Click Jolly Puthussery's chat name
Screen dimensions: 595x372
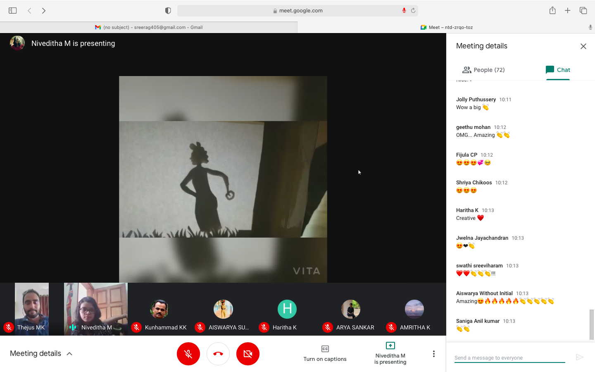476,100
